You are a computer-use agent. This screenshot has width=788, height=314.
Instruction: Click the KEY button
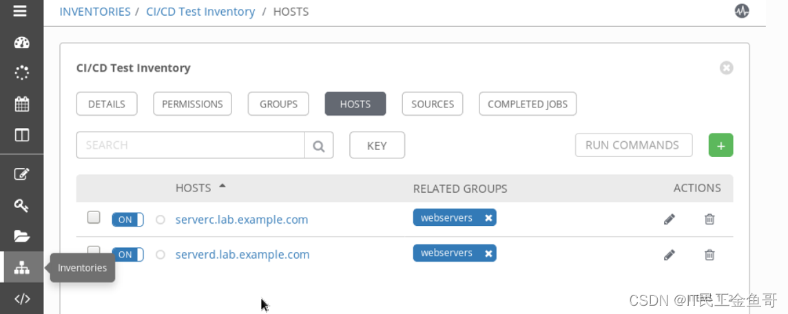click(x=377, y=145)
